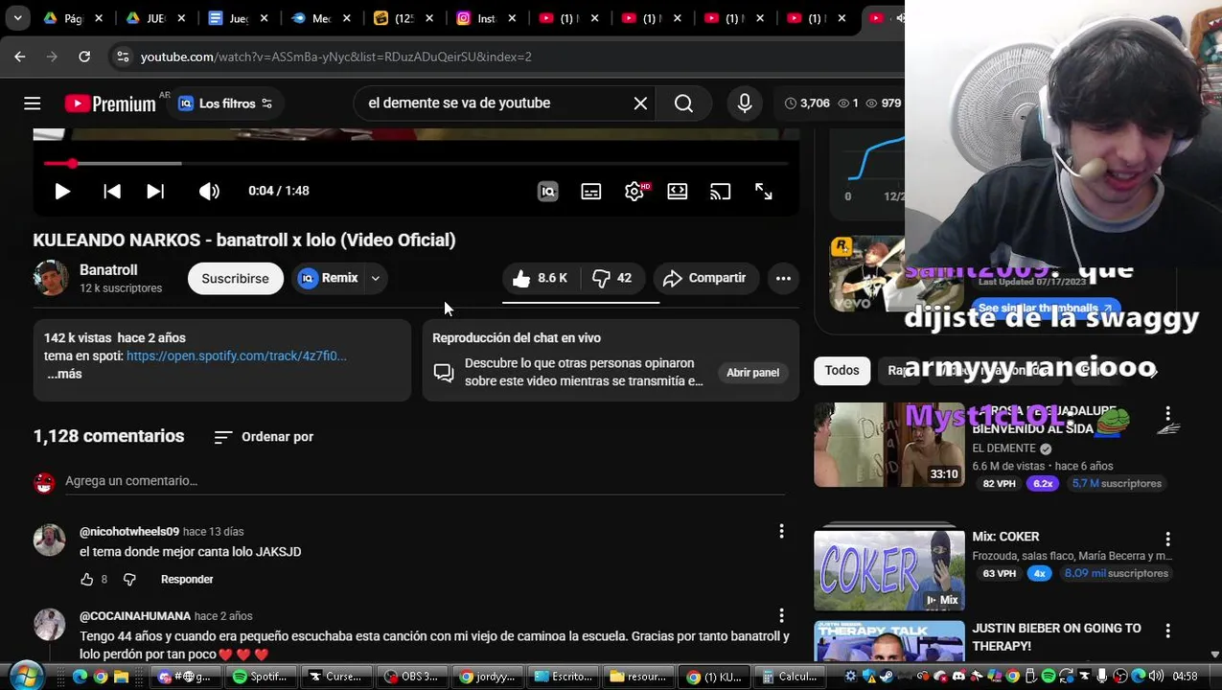Cast the video to a TV
1222x690 pixels.
click(721, 192)
